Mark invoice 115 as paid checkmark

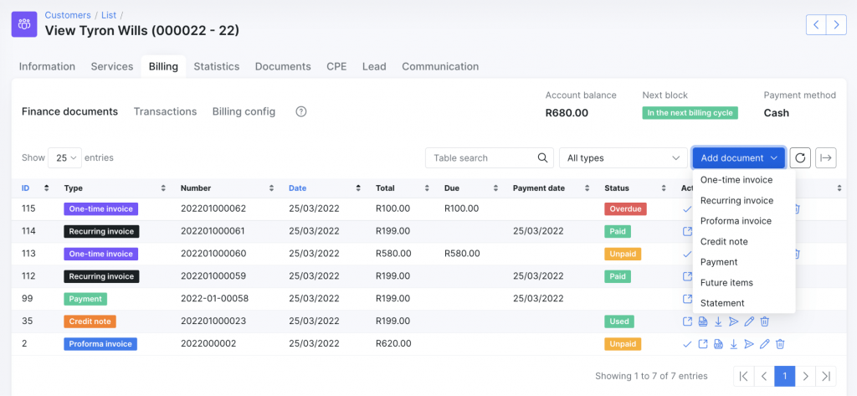pyautogui.click(x=688, y=209)
